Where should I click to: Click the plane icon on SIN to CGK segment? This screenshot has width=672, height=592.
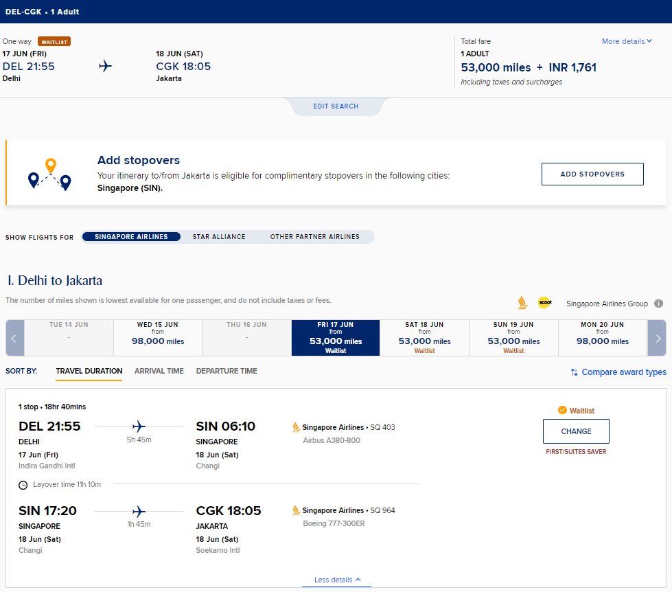click(x=139, y=511)
